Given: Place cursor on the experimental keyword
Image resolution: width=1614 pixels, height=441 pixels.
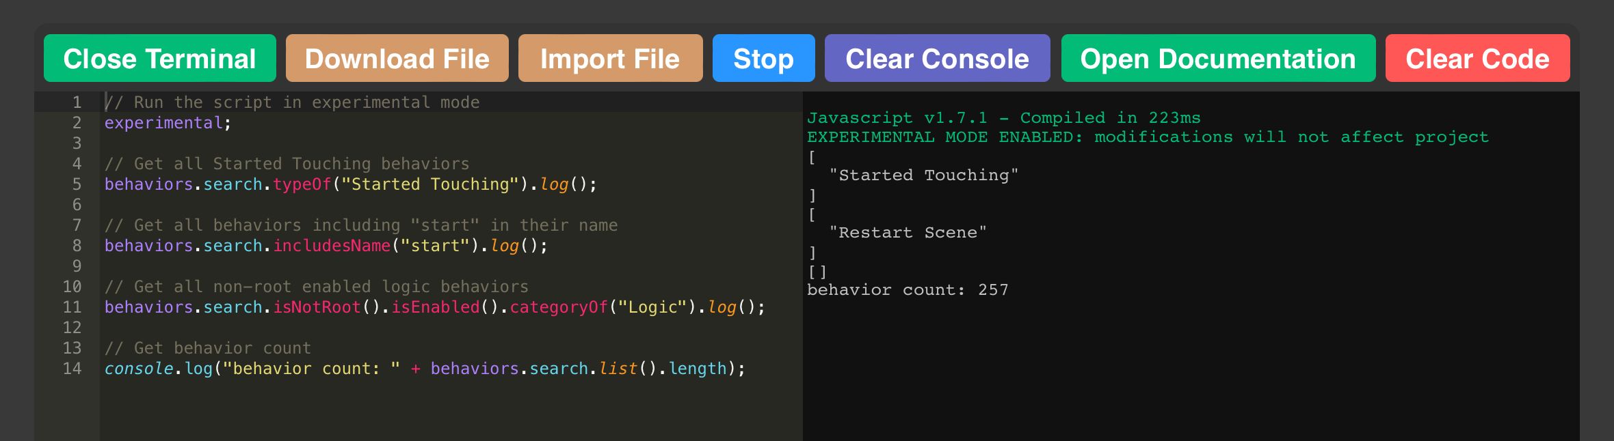Looking at the screenshot, I should tap(163, 123).
